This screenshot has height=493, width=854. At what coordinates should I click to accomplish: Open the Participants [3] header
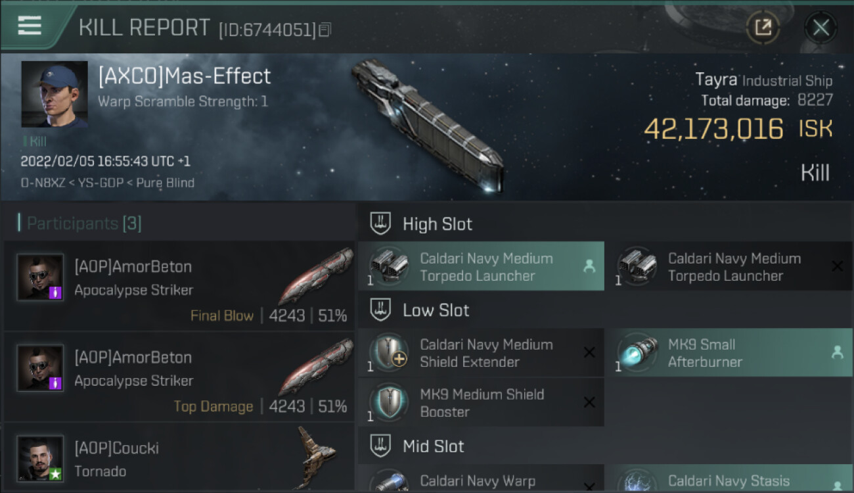pyautogui.click(x=80, y=223)
